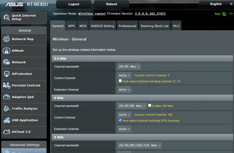Click the 'Current Control Channel: 3' text

click(x=152, y=75)
